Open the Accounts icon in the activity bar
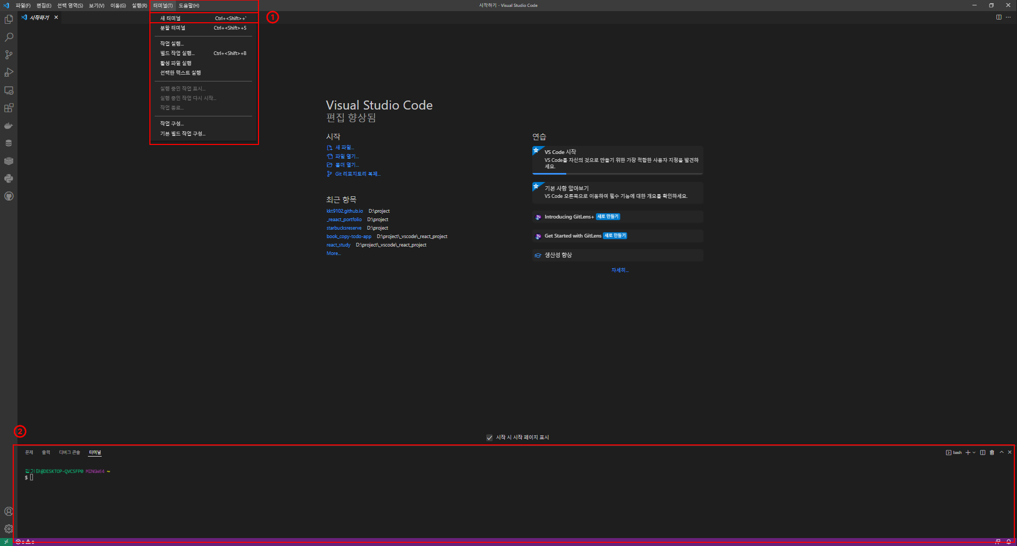Viewport: 1017px width, 546px height. click(x=8, y=511)
